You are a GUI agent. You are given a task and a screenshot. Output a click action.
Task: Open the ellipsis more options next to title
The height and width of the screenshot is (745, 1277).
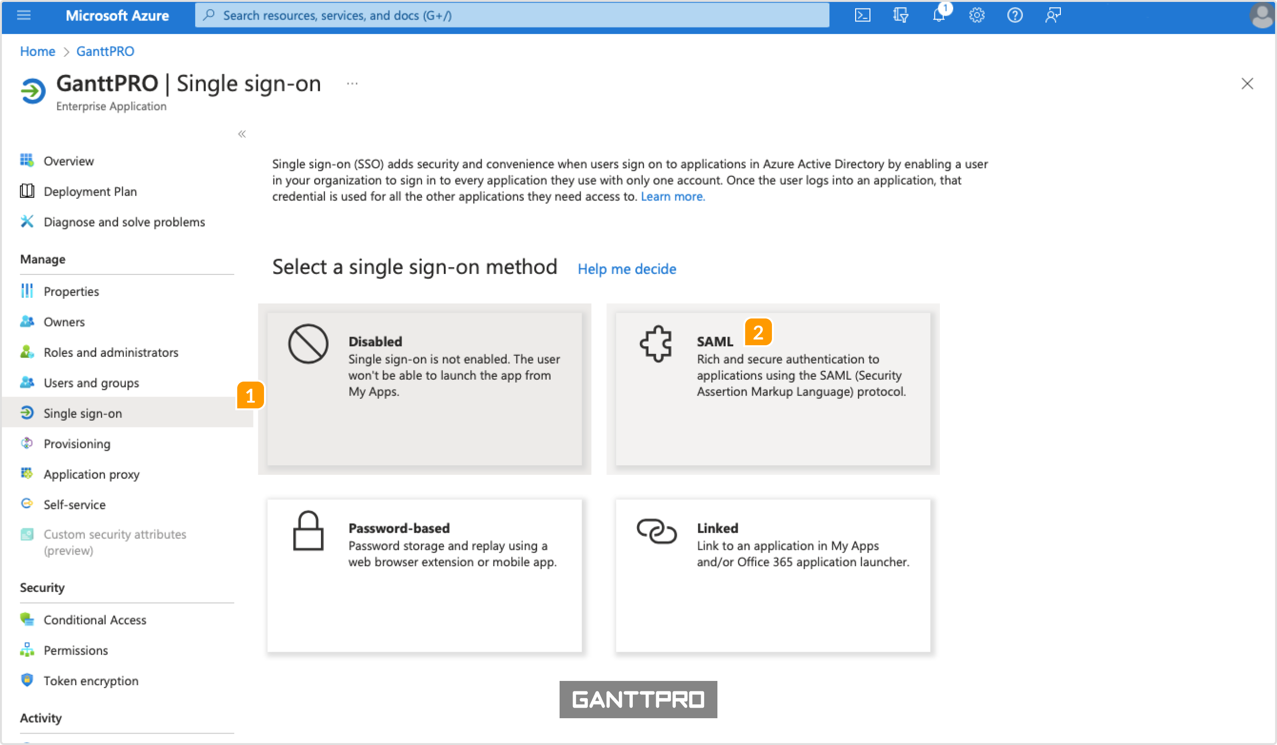click(x=352, y=84)
